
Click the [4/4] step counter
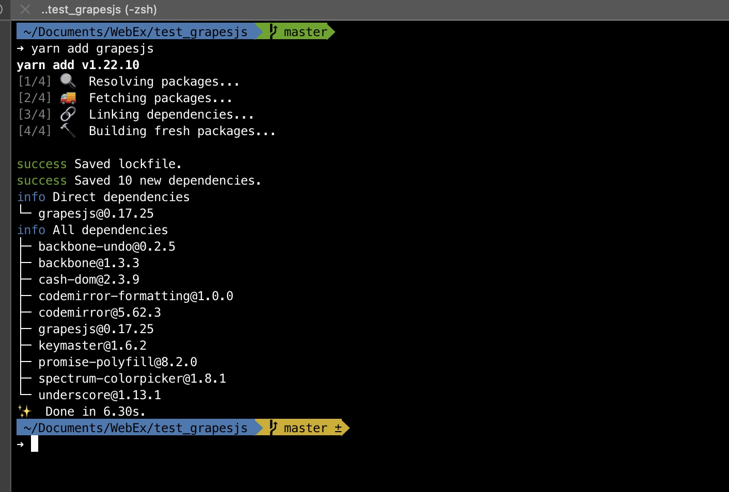point(35,131)
